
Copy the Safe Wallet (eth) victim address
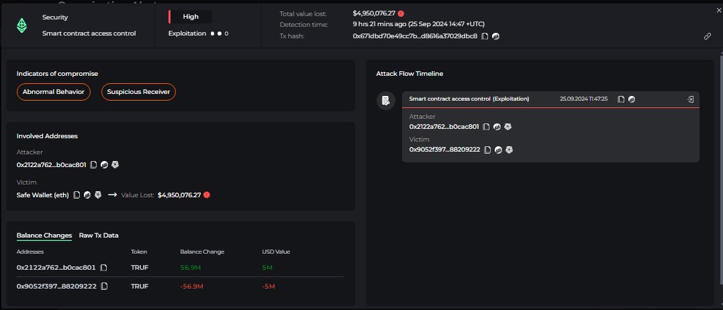click(x=77, y=195)
